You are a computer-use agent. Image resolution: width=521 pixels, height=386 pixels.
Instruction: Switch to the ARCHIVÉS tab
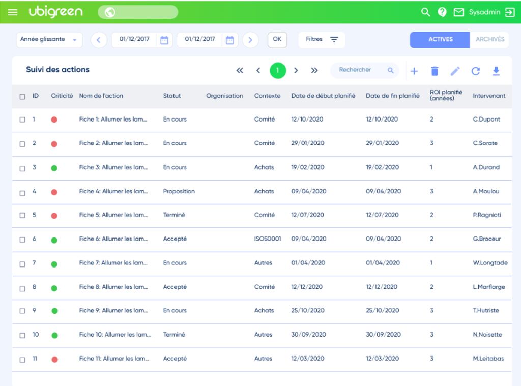(x=490, y=40)
